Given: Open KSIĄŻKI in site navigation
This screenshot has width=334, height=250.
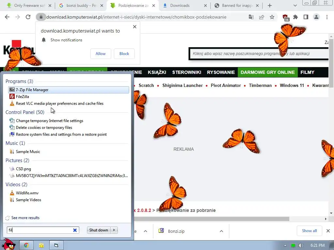Looking at the screenshot, I should (x=157, y=72).
